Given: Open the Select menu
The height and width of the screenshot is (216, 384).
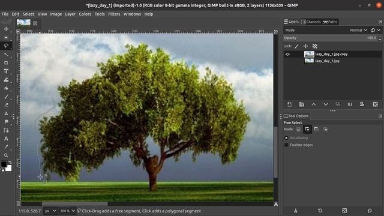Looking at the screenshot, I should 28,14.
